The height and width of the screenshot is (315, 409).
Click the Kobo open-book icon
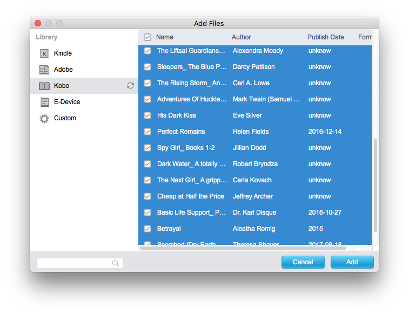tap(44, 86)
